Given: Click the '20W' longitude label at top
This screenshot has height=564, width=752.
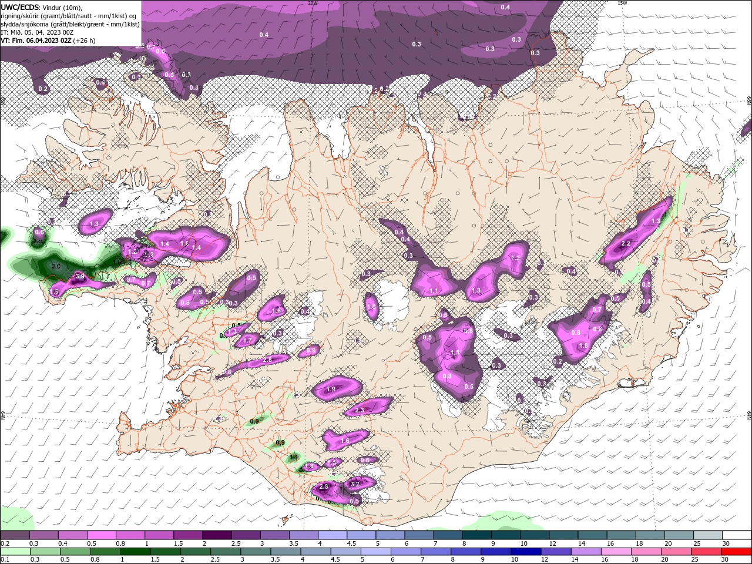Looking at the screenshot, I should (313, 3).
